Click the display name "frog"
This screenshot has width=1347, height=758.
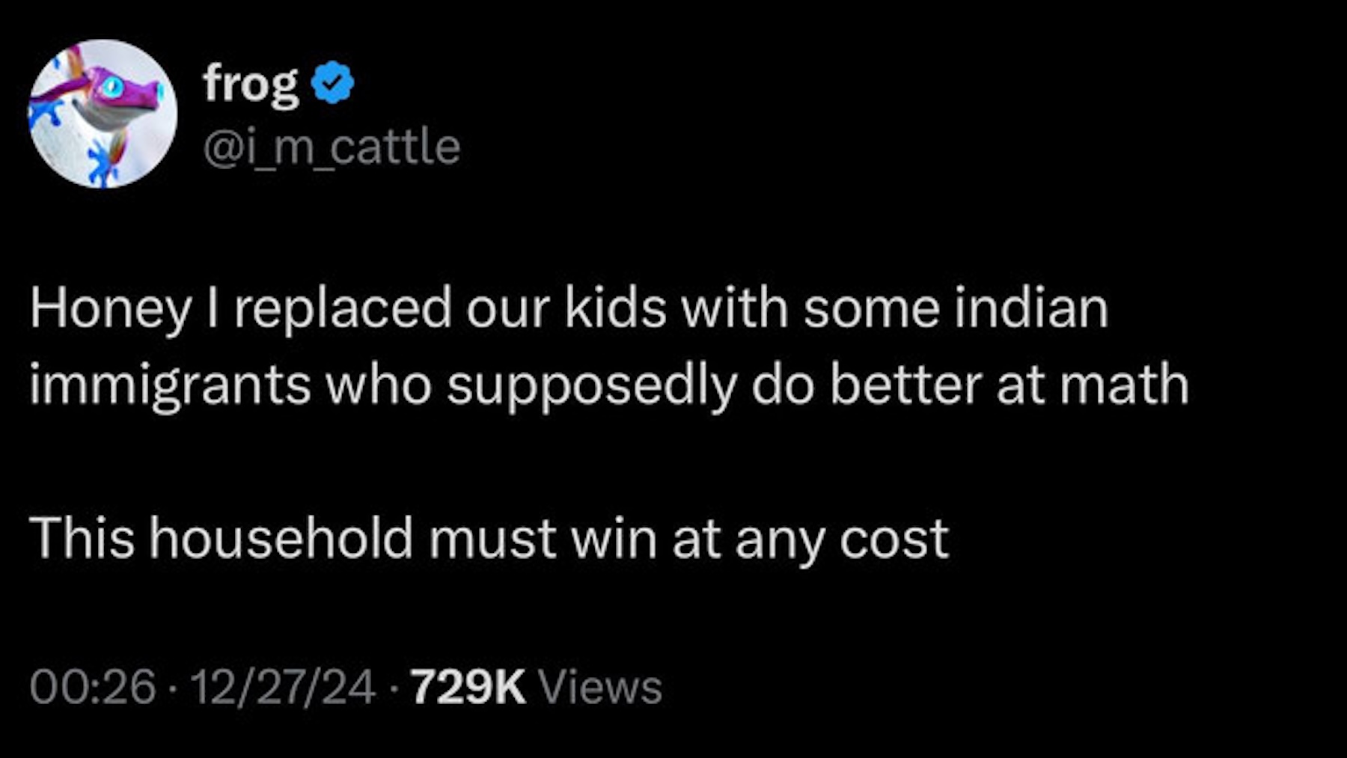[x=250, y=84]
